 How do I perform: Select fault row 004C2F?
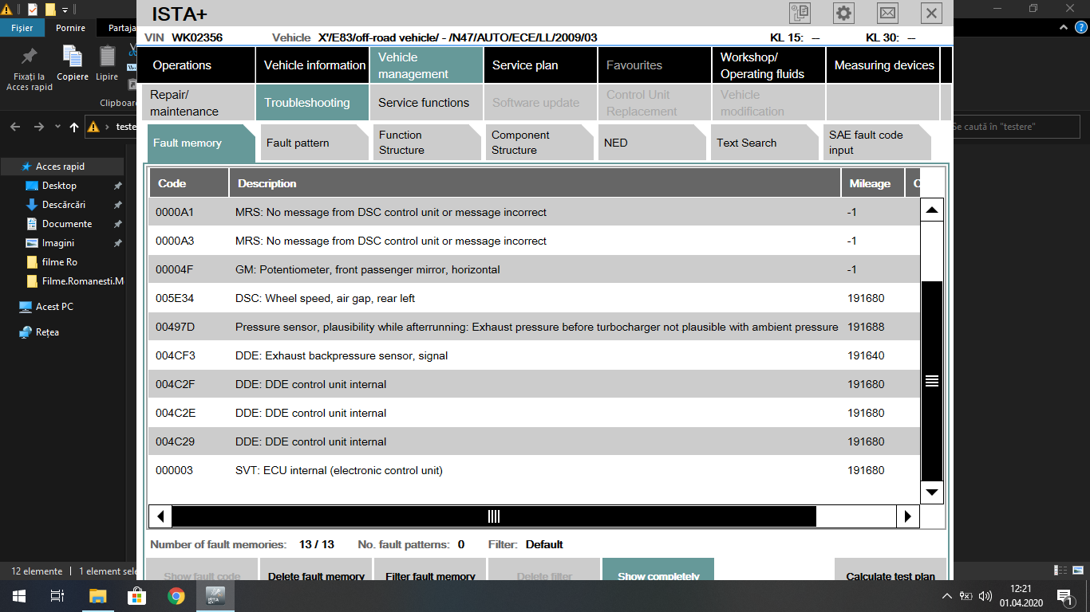point(534,384)
